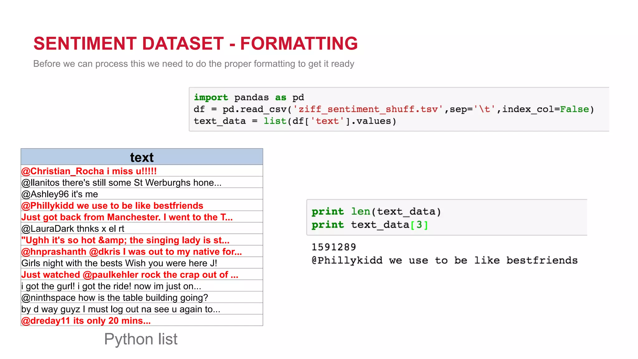
Task: Select the 'i got the gurl!' row
Action: coord(142,286)
